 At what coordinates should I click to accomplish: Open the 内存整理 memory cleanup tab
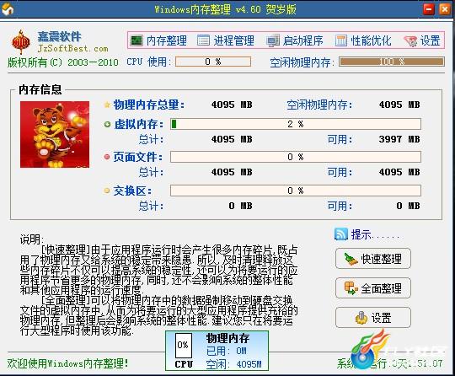[158, 40]
